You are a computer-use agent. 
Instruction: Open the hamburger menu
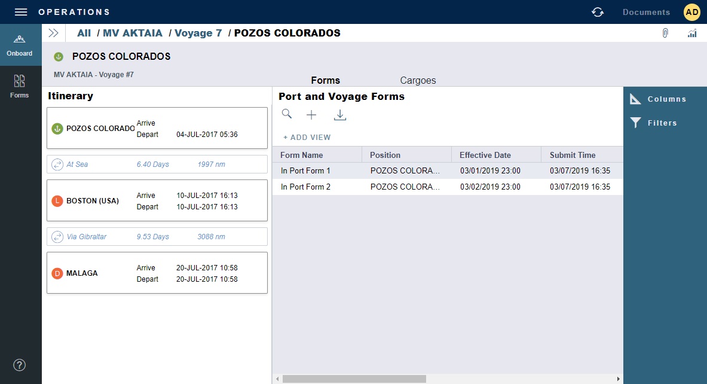(20, 11)
